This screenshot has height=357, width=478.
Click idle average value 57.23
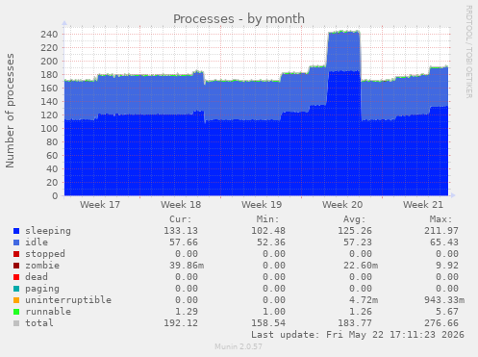point(358,242)
